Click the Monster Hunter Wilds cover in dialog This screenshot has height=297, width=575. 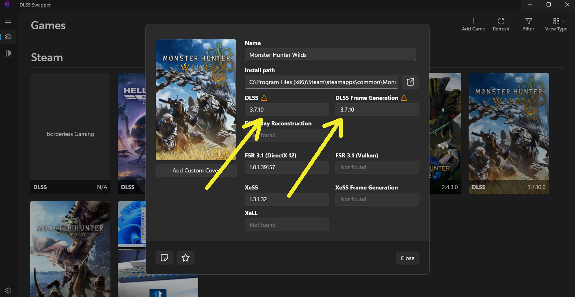(x=196, y=100)
